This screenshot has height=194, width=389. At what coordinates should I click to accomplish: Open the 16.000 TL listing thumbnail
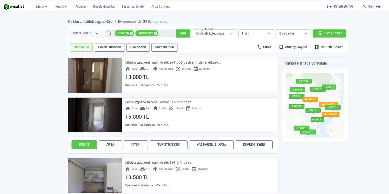point(95,115)
